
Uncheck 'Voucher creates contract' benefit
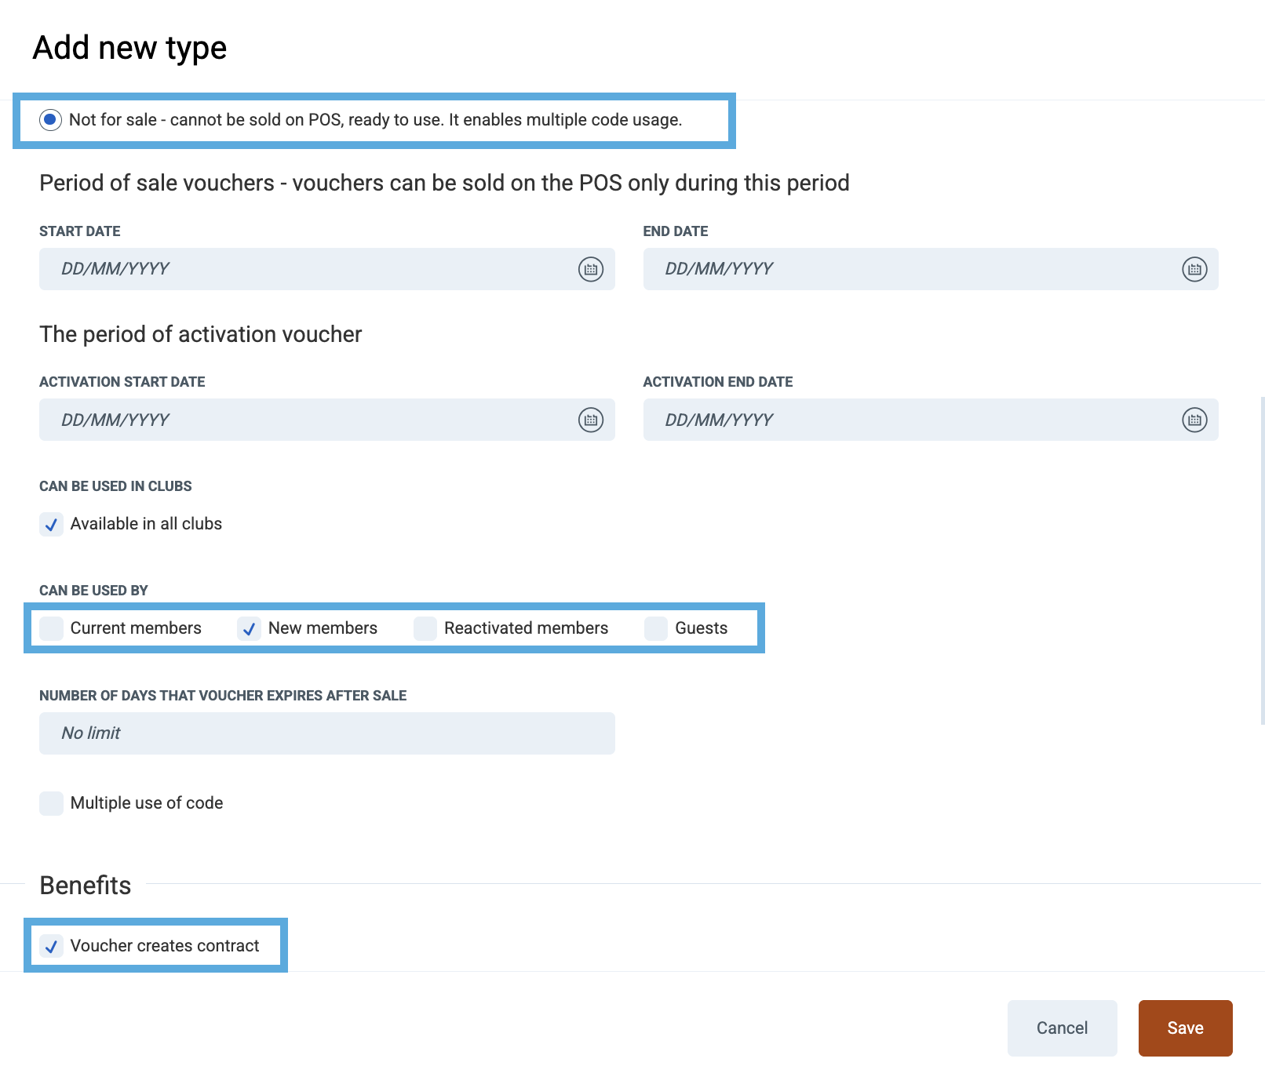tap(52, 946)
